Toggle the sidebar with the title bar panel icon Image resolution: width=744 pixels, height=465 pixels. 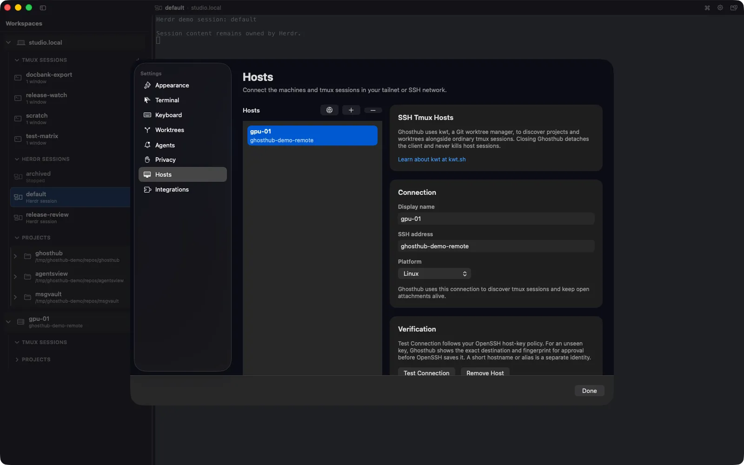click(43, 8)
